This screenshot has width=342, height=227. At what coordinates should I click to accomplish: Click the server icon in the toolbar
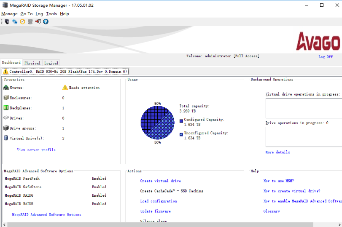click(7, 21)
